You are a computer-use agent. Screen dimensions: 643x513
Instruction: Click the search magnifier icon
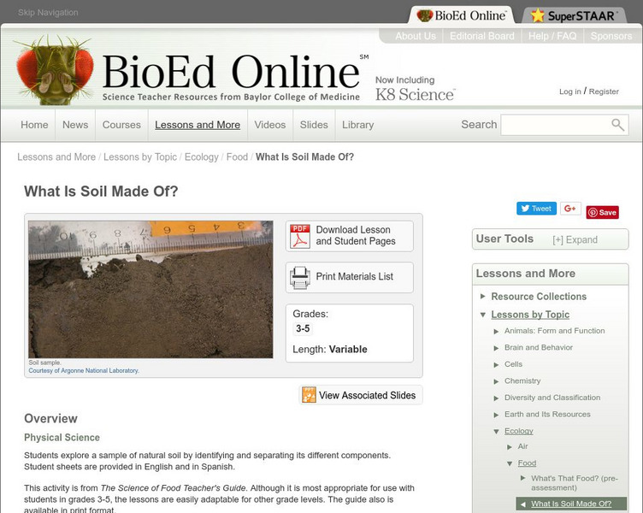[x=617, y=124]
